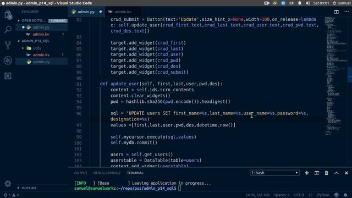352x198 pixels.
Task: Click the system notification bell in top bar
Action: tap(300, 3)
